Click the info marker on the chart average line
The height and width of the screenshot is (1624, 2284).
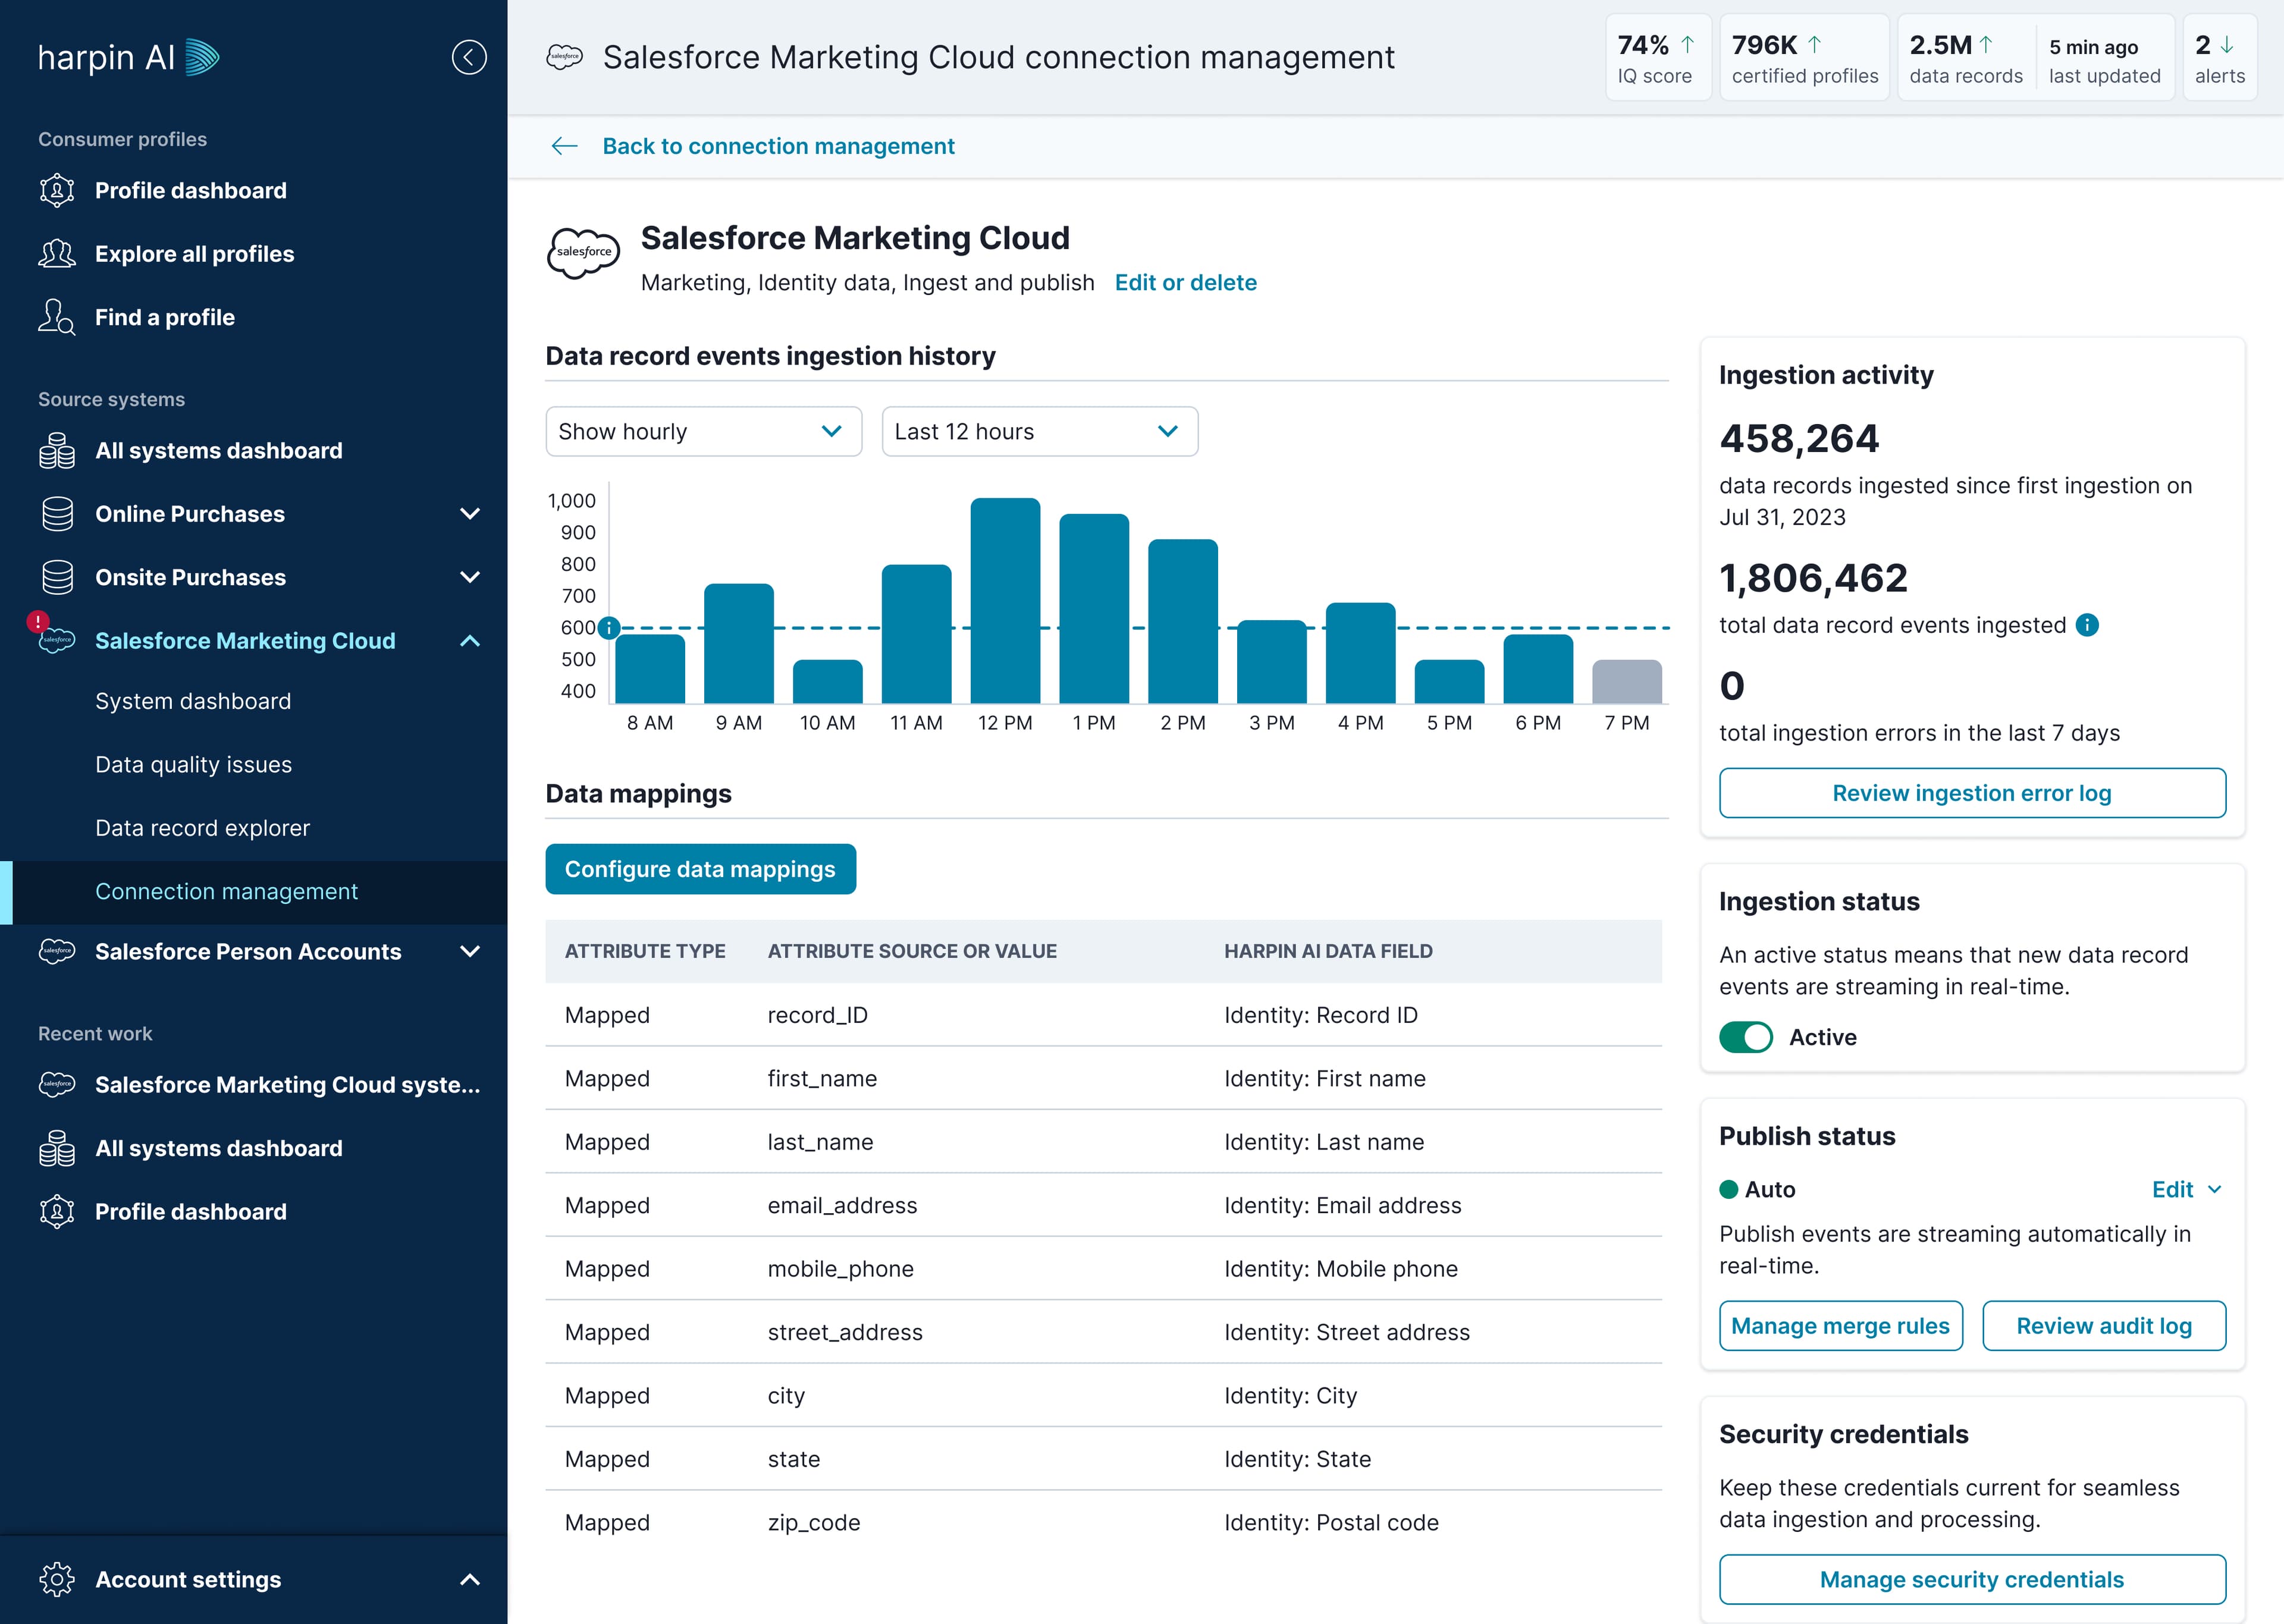click(x=609, y=628)
